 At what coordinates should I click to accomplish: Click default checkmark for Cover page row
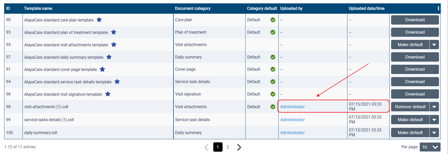click(273, 69)
